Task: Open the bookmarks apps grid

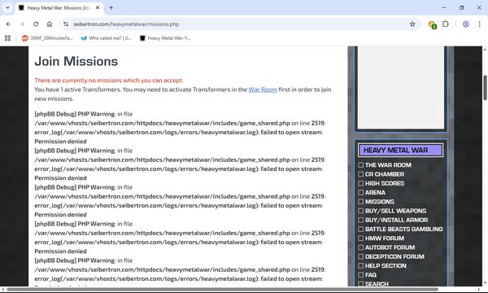Action: pyautogui.click(x=8, y=38)
